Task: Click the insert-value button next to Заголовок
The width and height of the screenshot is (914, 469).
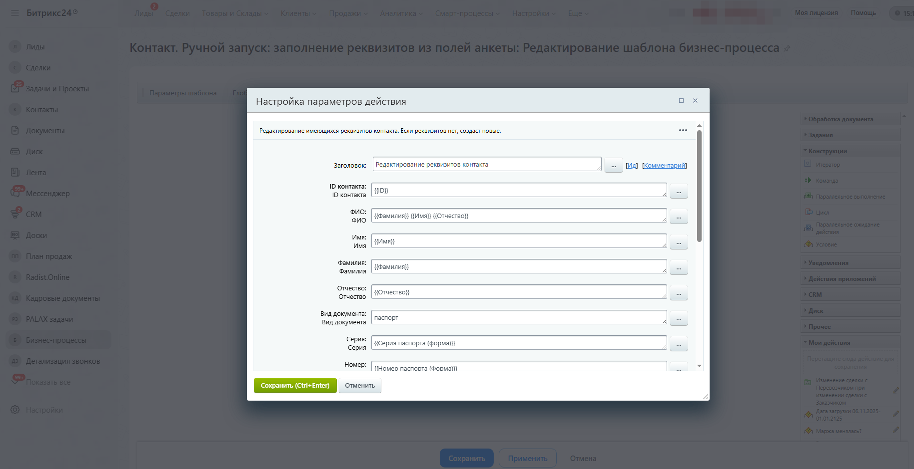Action: pos(613,165)
